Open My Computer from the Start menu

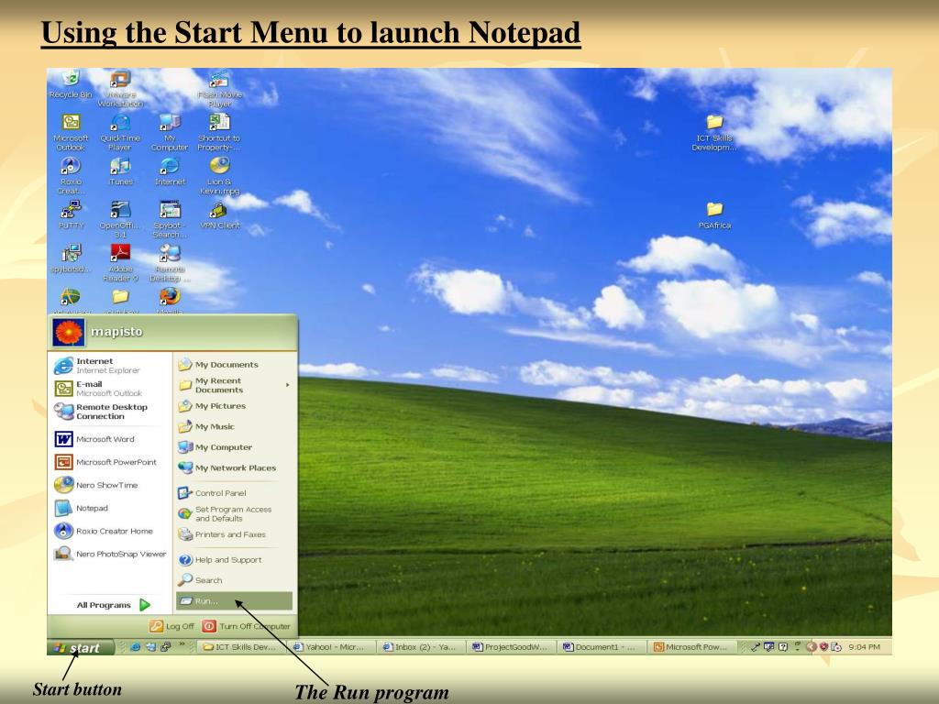tap(234, 447)
